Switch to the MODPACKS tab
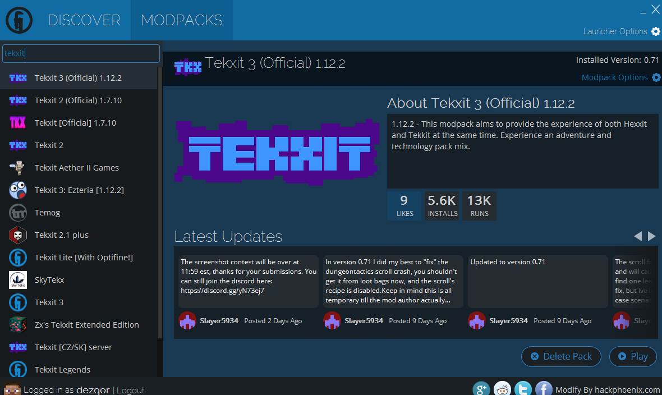The image size is (662, 395). point(182,20)
